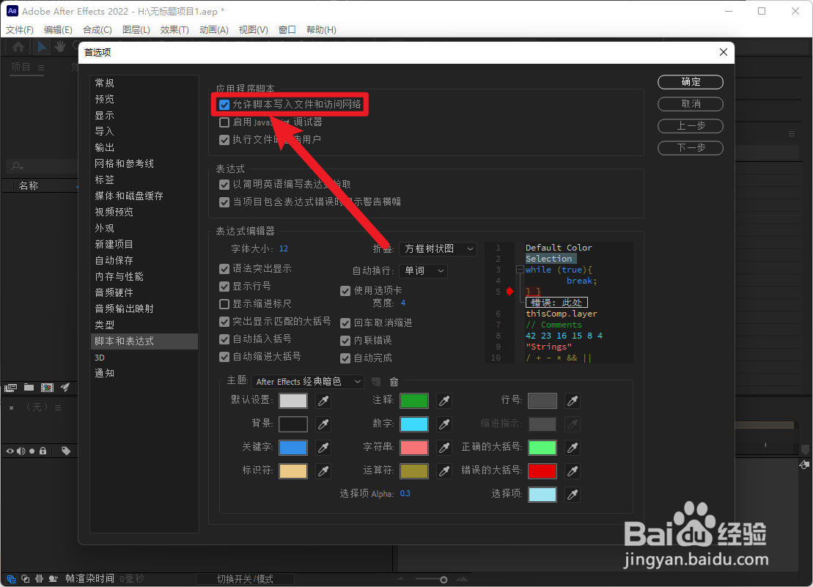Viewport: 813px width, 587px height.
Task: Toggle 以简明英语编写表达式 checkbox
Action: (x=224, y=185)
